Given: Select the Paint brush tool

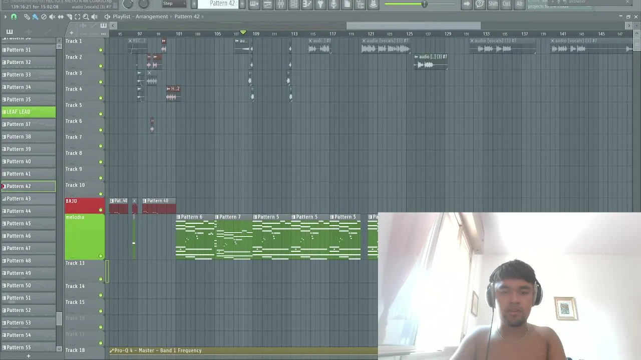Looking at the screenshot, I should pyautogui.click(x=35, y=16).
